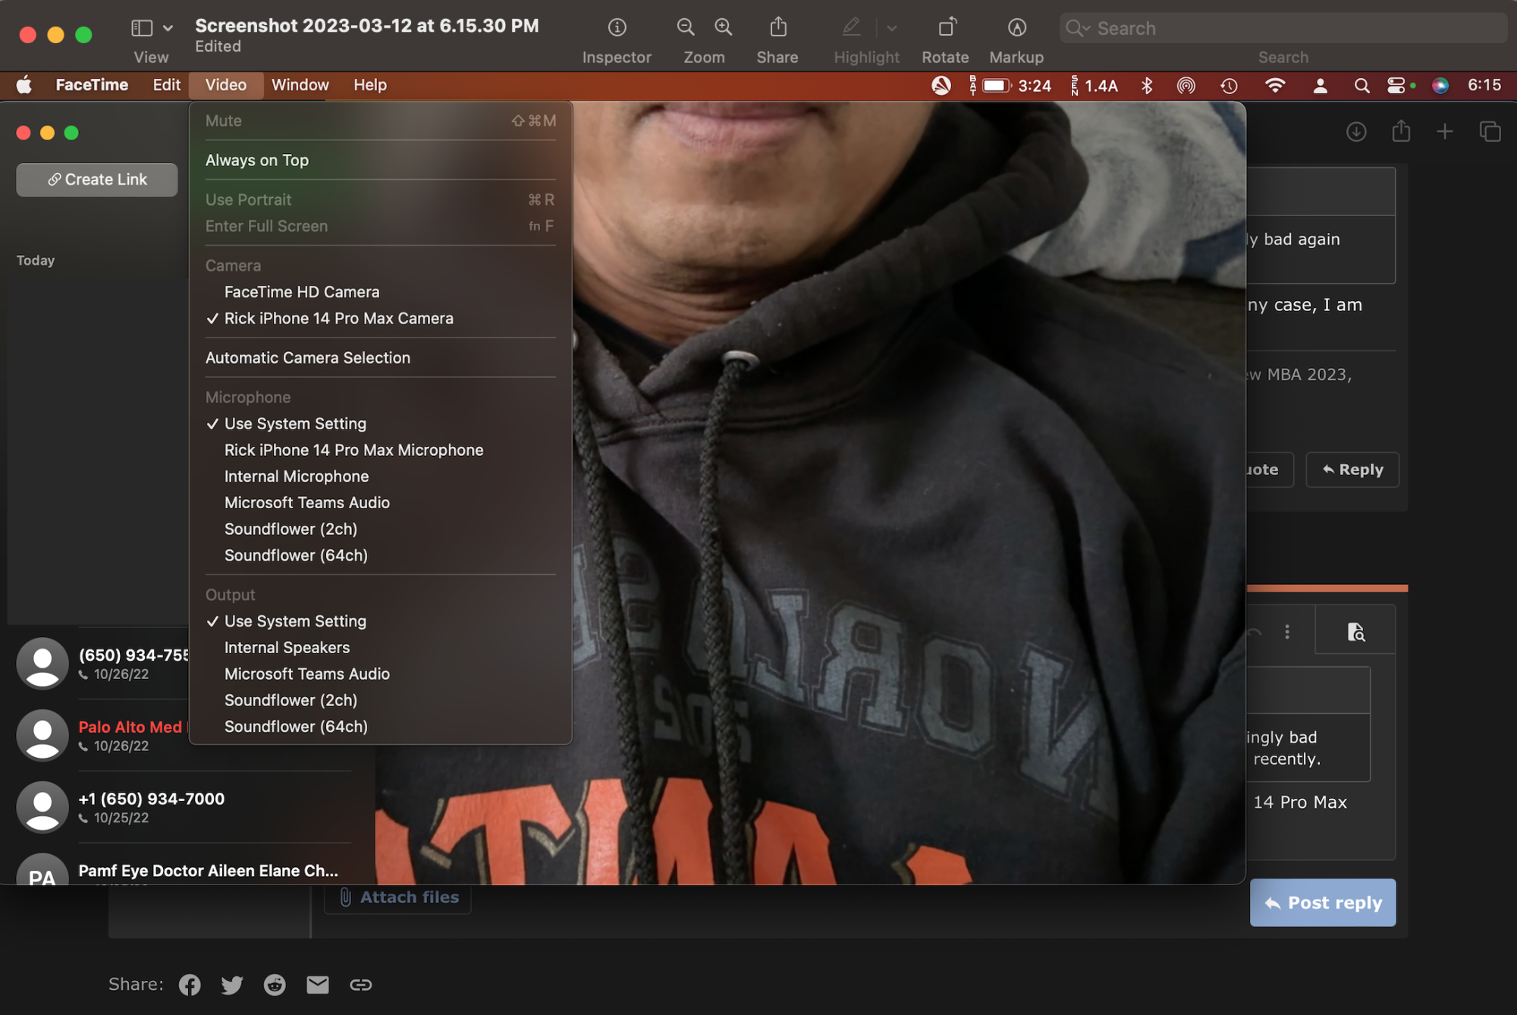Click the Inspector info icon
This screenshot has height=1015, width=1517.
click(x=617, y=28)
